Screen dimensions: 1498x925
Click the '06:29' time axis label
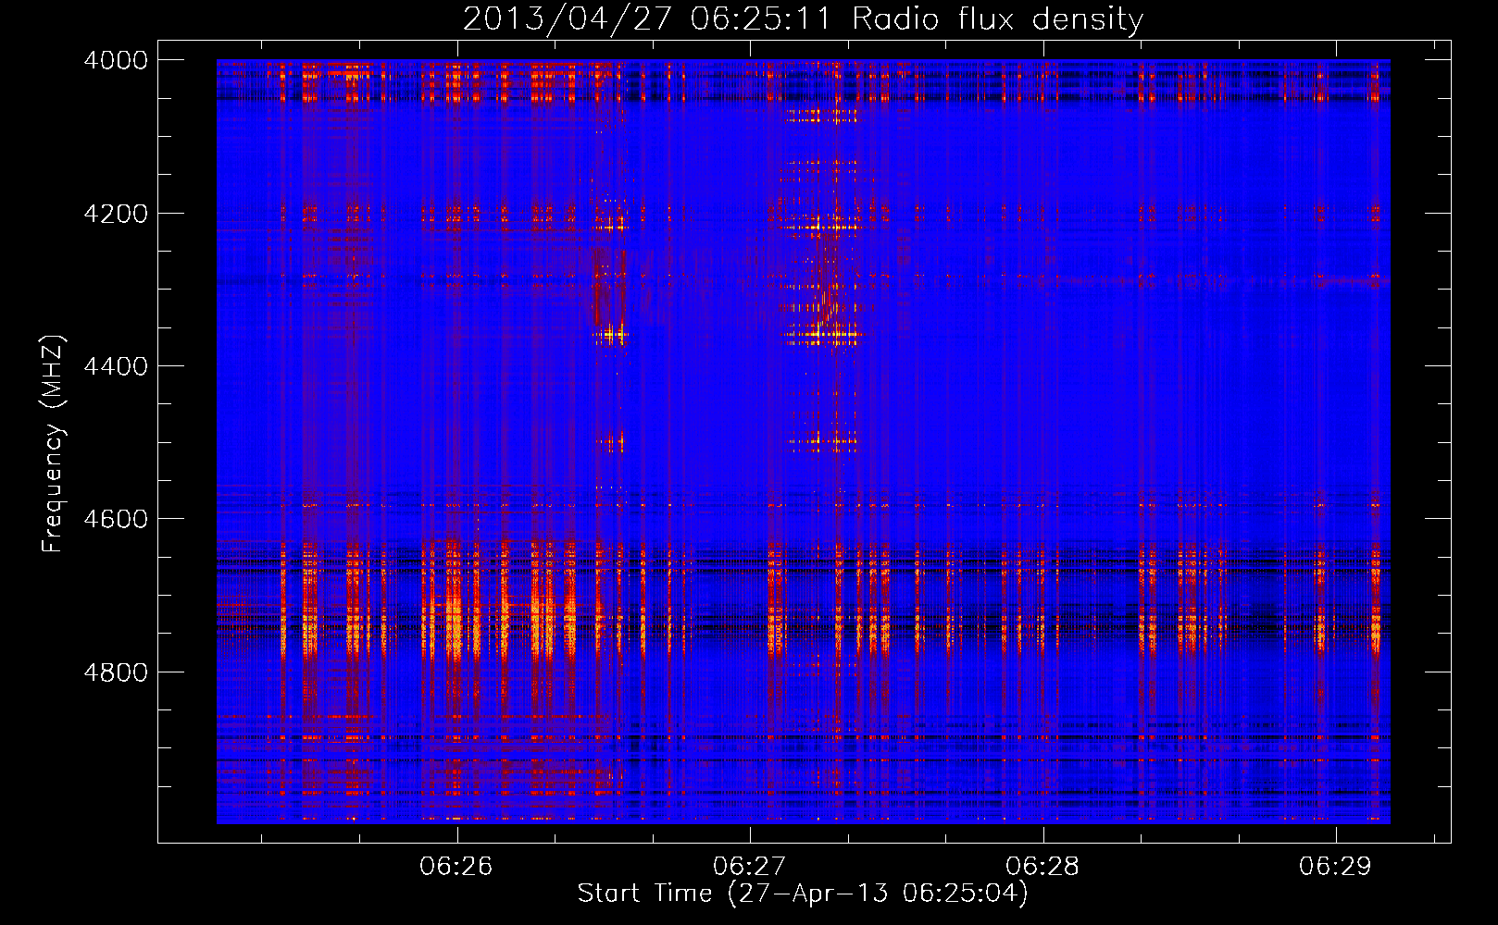click(1335, 867)
